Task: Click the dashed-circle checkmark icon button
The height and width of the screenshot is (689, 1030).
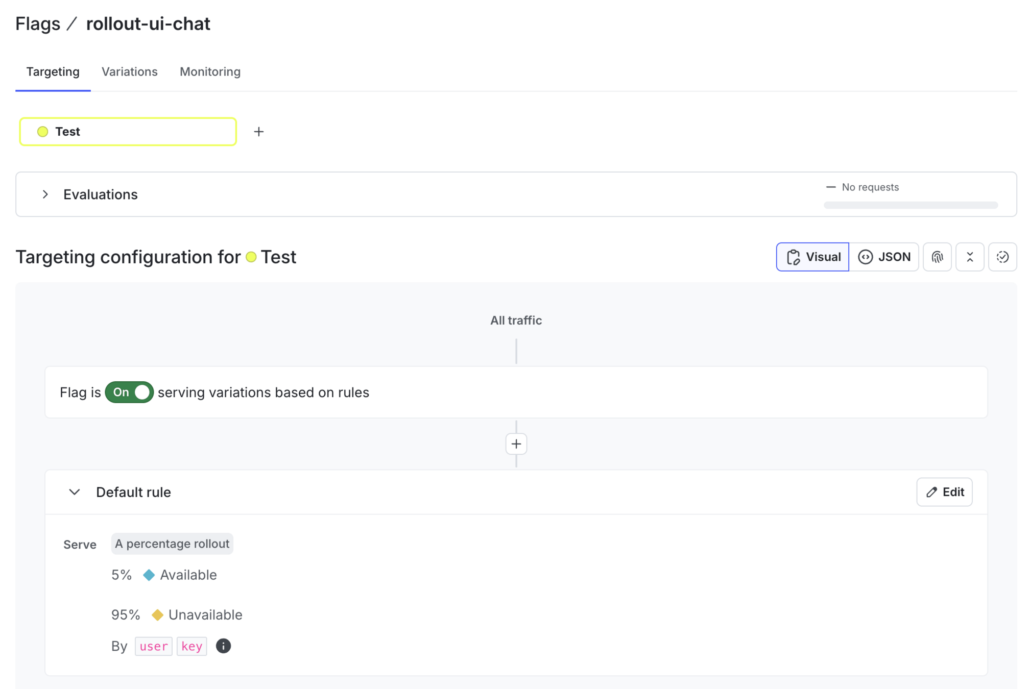Action: pyautogui.click(x=1002, y=257)
